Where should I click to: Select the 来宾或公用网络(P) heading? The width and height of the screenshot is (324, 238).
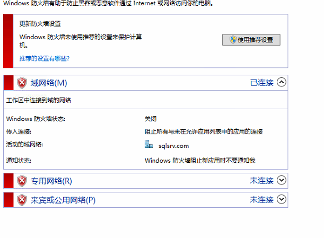click(x=63, y=200)
